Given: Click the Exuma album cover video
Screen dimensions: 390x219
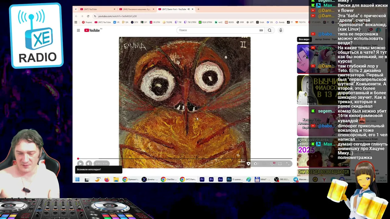Looking at the screenshot, I should coord(185,102).
